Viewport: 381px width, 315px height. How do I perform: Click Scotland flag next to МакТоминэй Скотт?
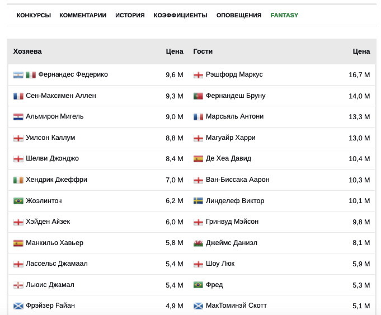(198, 305)
